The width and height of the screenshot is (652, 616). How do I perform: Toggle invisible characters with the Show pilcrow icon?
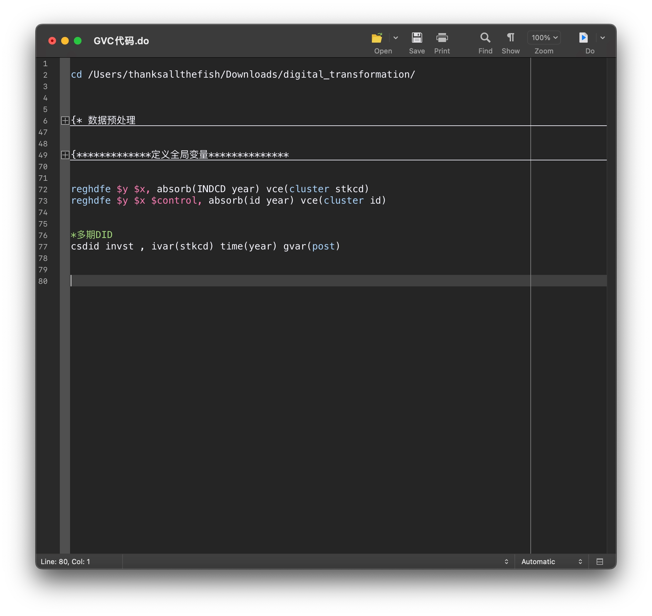(510, 38)
